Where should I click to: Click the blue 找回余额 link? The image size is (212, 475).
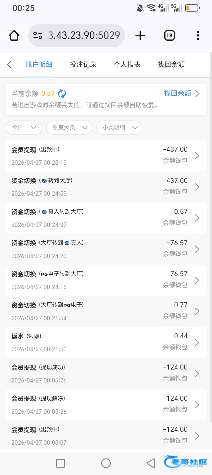point(178,93)
